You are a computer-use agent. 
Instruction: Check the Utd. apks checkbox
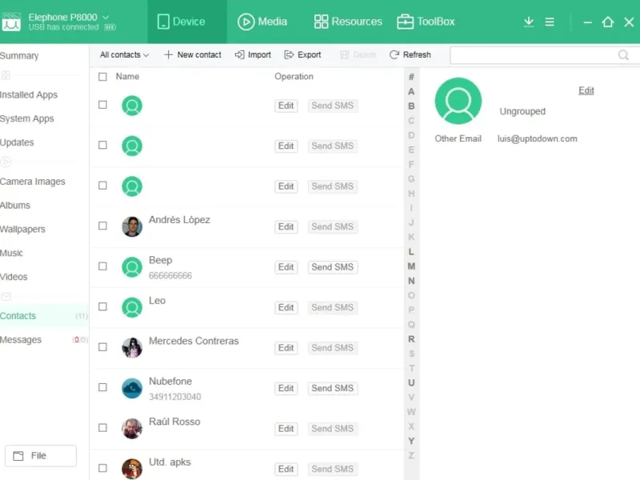point(102,468)
